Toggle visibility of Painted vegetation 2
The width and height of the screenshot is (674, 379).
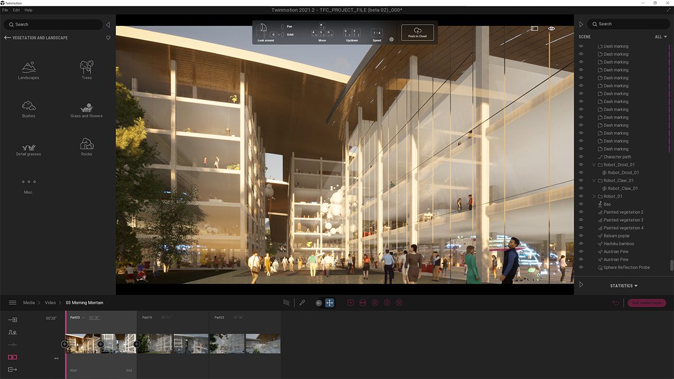581,212
